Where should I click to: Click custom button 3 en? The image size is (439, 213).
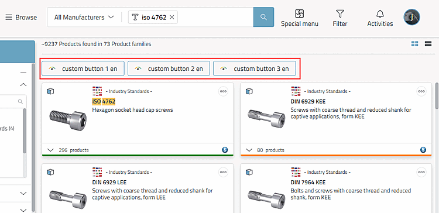255,68
